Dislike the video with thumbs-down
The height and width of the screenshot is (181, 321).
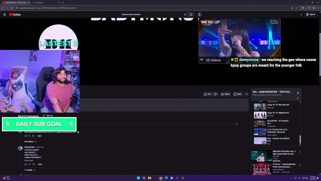pos(215,94)
